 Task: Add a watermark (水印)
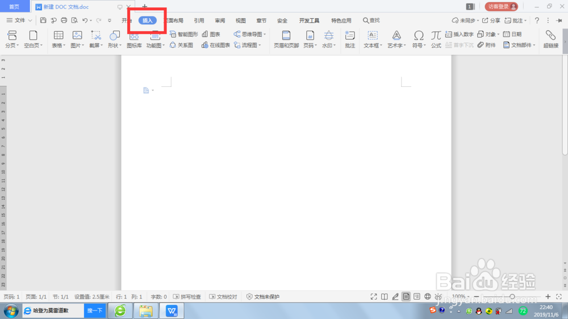click(328, 39)
